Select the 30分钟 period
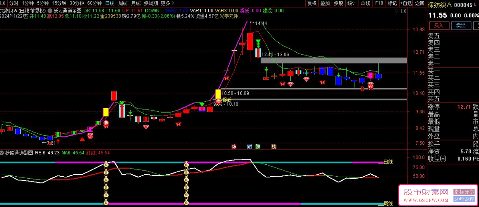This screenshot has height=207, width=479. click(77, 3)
